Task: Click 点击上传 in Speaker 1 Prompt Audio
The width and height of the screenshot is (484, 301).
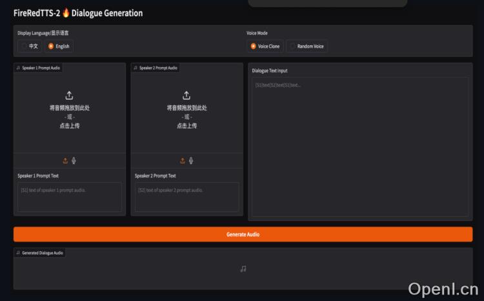Action: click(x=70, y=126)
